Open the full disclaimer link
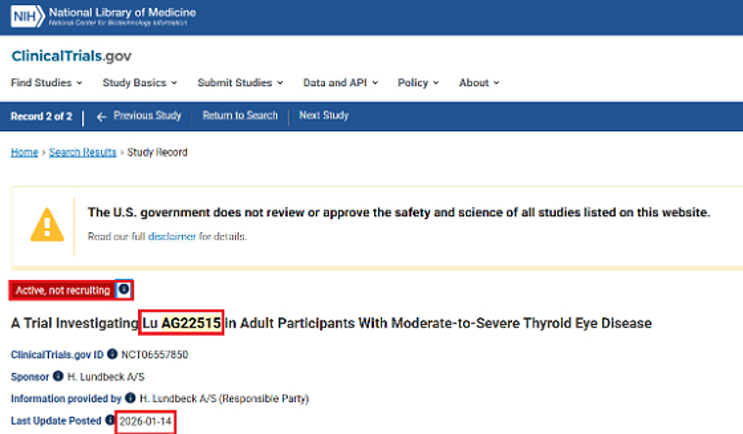The height and width of the screenshot is (434, 743). (172, 237)
